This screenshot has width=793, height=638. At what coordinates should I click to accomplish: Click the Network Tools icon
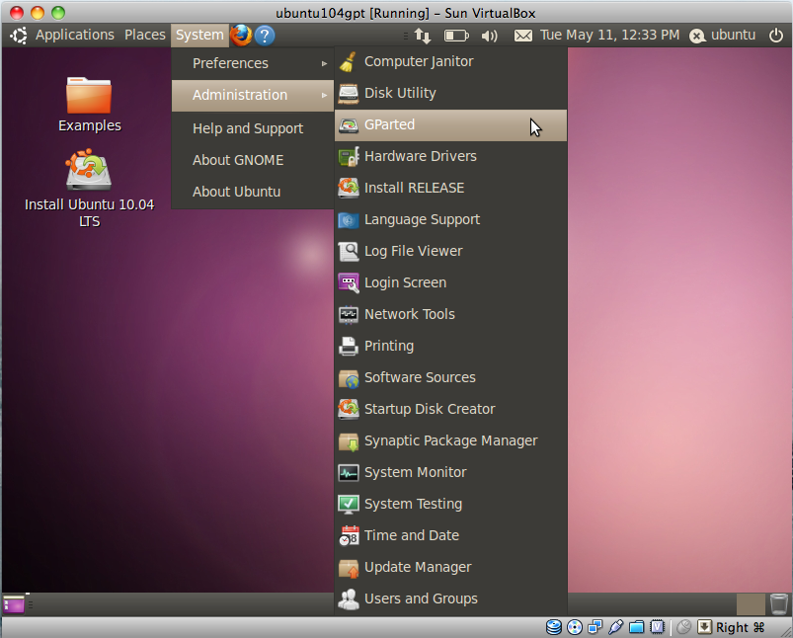pos(349,315)
